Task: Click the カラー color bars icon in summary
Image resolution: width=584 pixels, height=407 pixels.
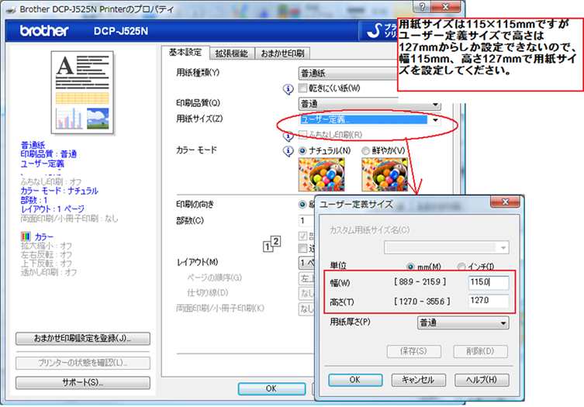Action: click(x=26, y=236)
